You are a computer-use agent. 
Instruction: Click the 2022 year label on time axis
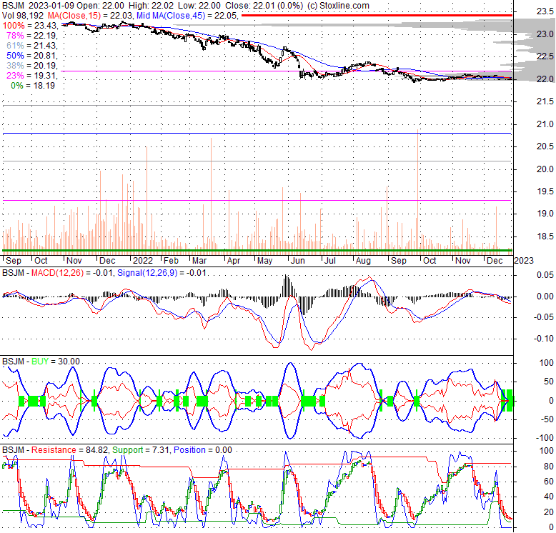coord(142,261)
